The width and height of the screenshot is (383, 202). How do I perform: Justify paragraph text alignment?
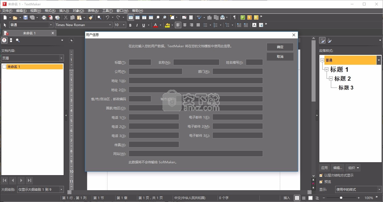point(198,25)
